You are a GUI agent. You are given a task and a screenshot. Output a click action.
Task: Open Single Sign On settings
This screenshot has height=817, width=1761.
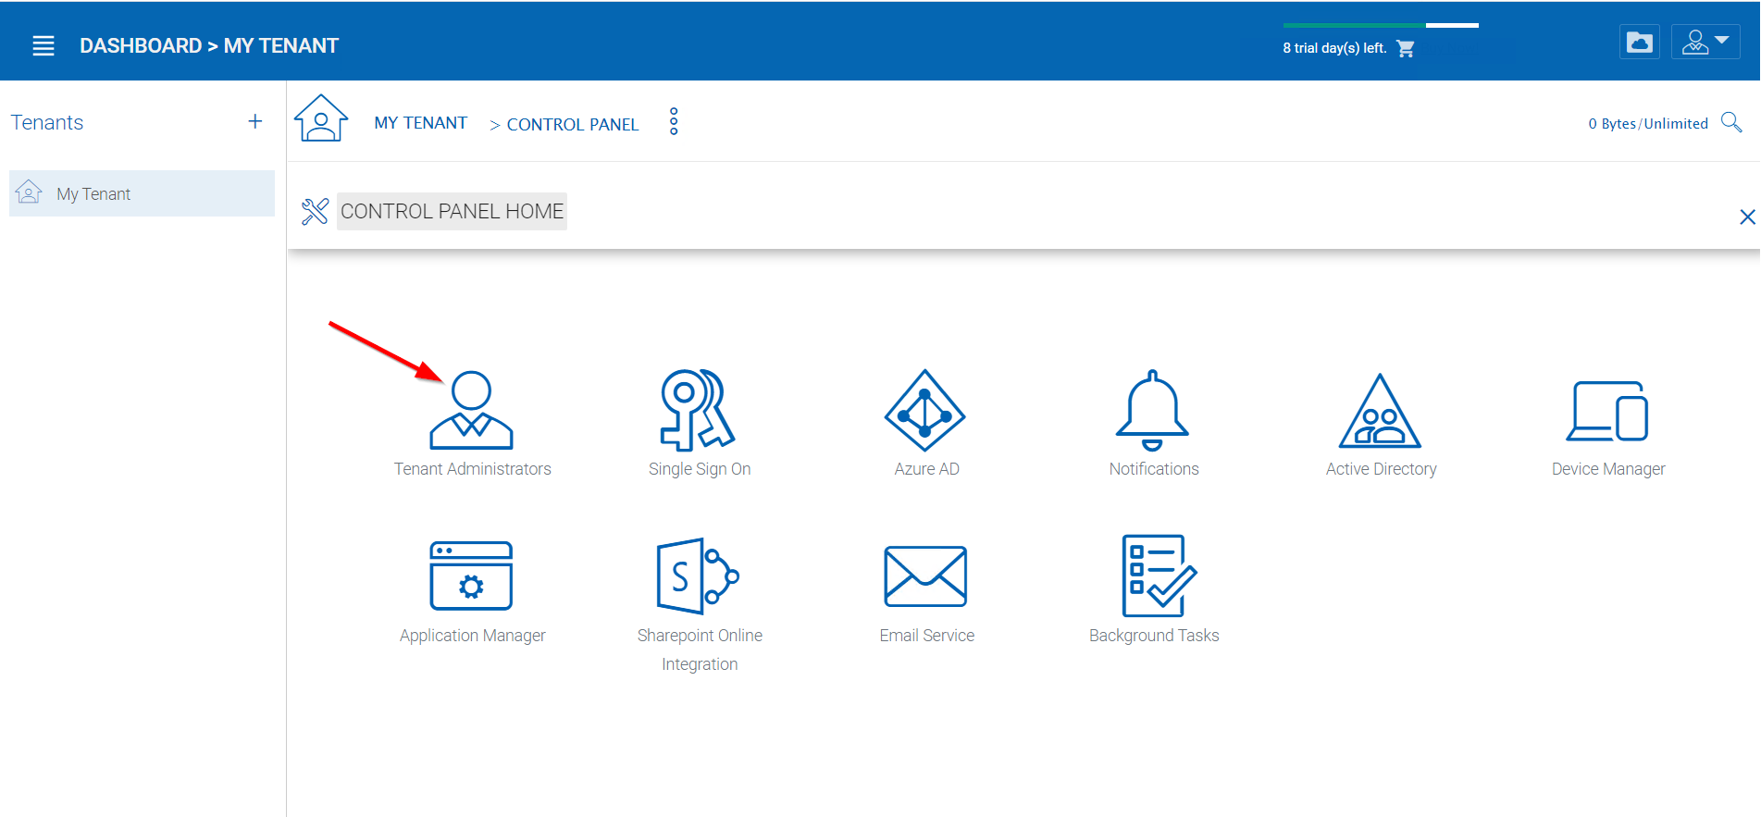click(x=700, y=423)
